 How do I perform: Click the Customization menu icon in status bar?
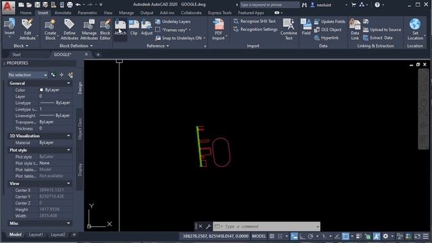(426, 236)
